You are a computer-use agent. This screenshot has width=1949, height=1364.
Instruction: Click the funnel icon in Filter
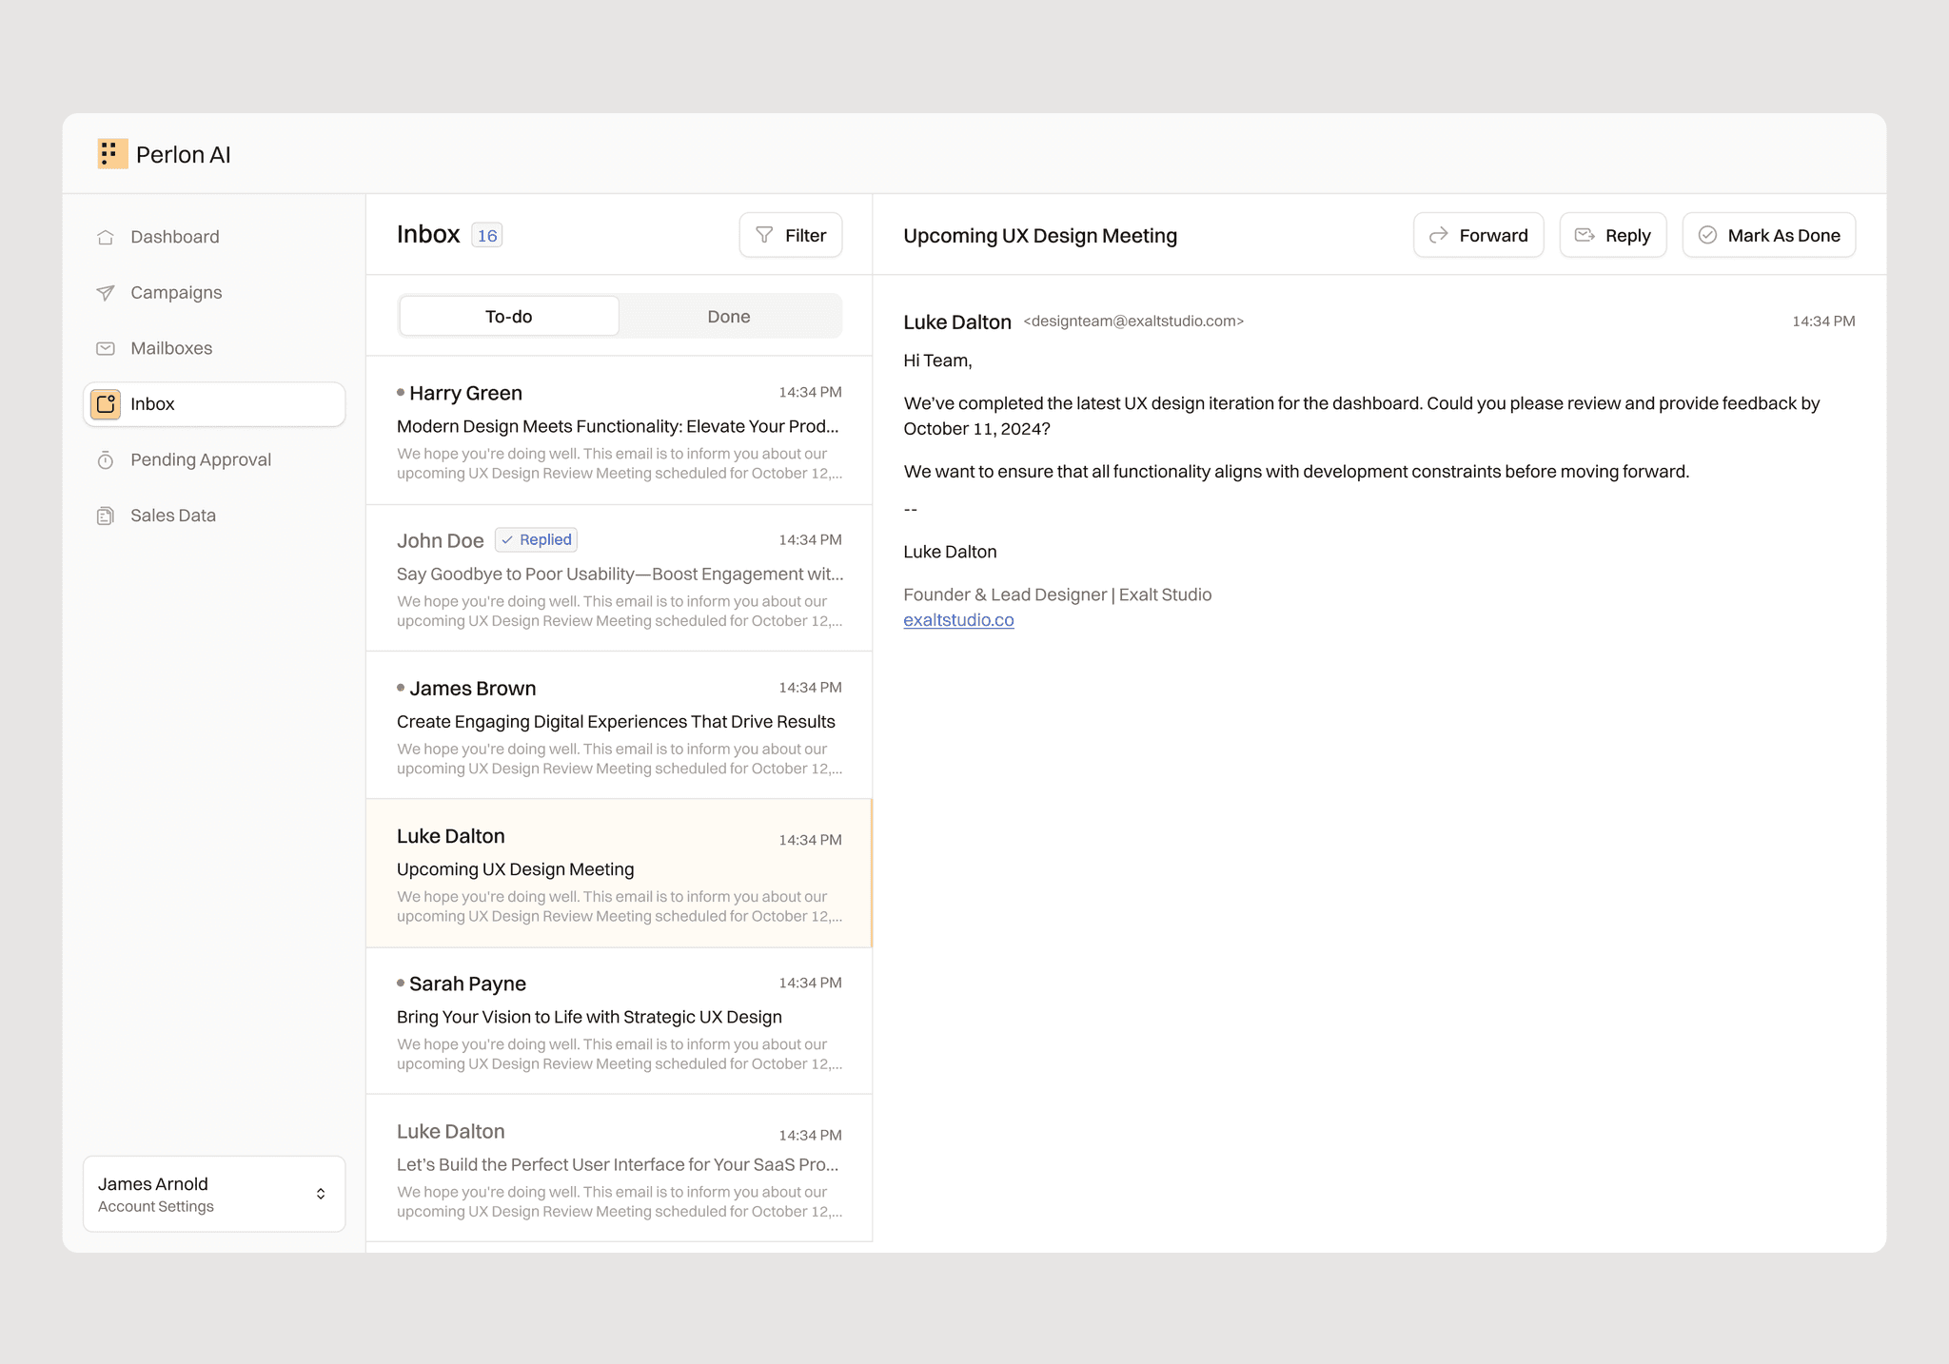point(764,235)
